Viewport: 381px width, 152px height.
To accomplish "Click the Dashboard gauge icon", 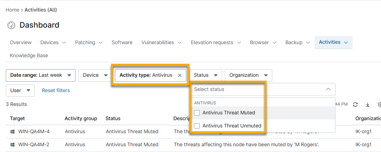I will click(12, 25).
